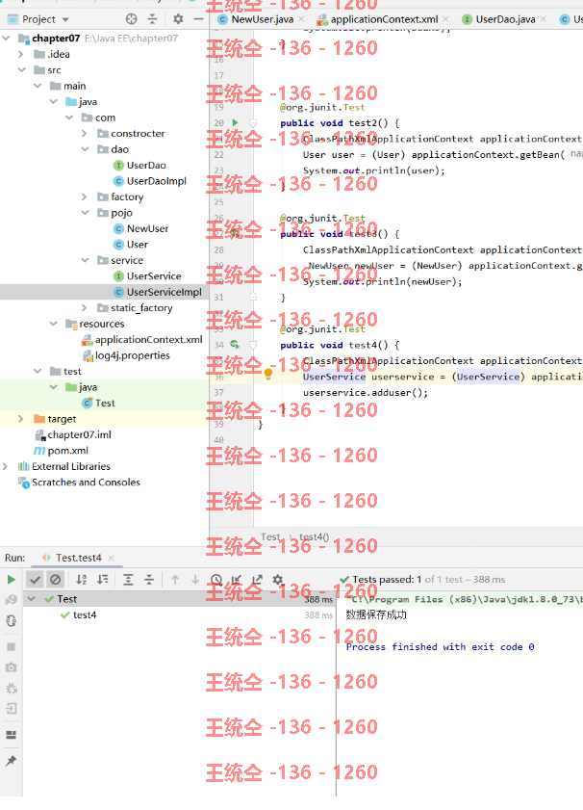Restore layout icon in Run sidebar

[x=11, y=735]
